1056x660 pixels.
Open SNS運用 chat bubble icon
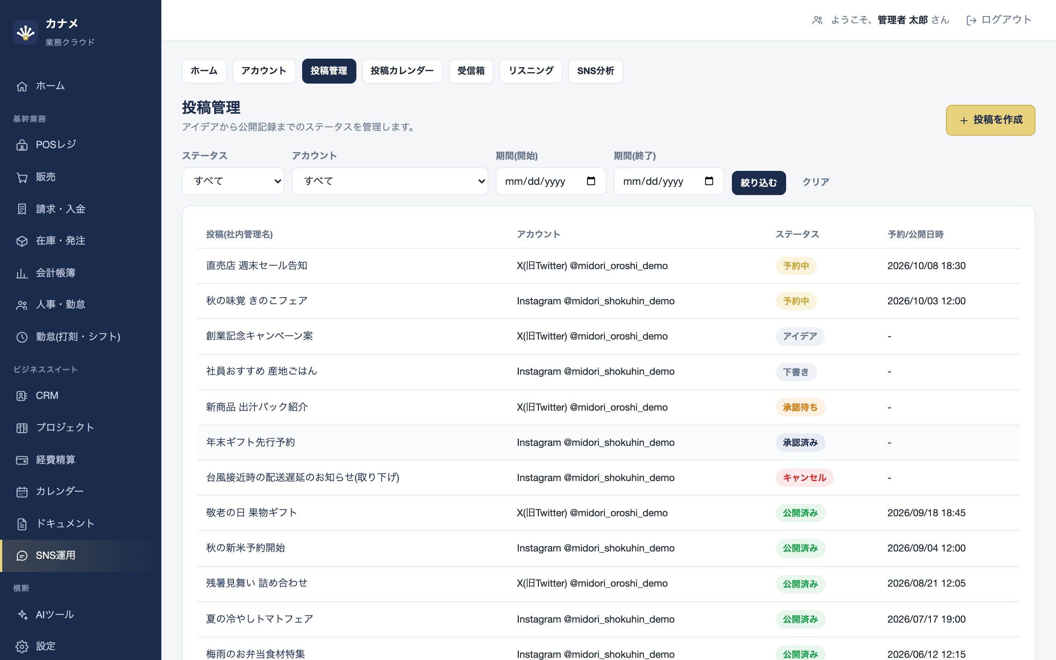pyautogui.click(x=22, y=555)
